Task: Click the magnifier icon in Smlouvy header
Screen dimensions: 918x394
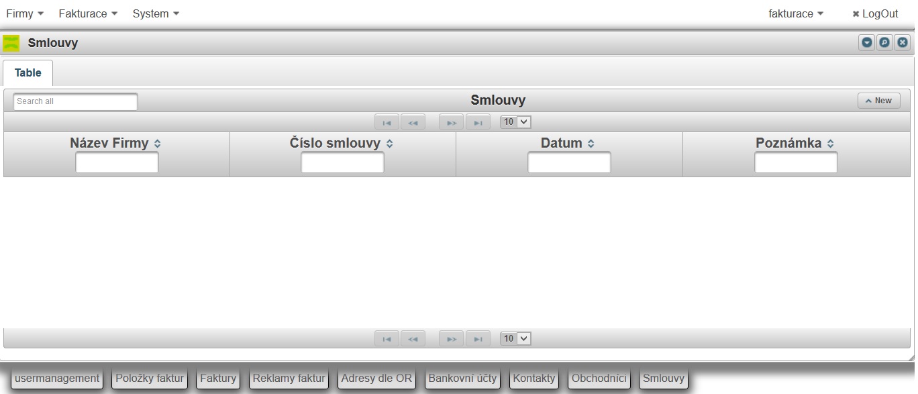Action: tap(884, 42)
